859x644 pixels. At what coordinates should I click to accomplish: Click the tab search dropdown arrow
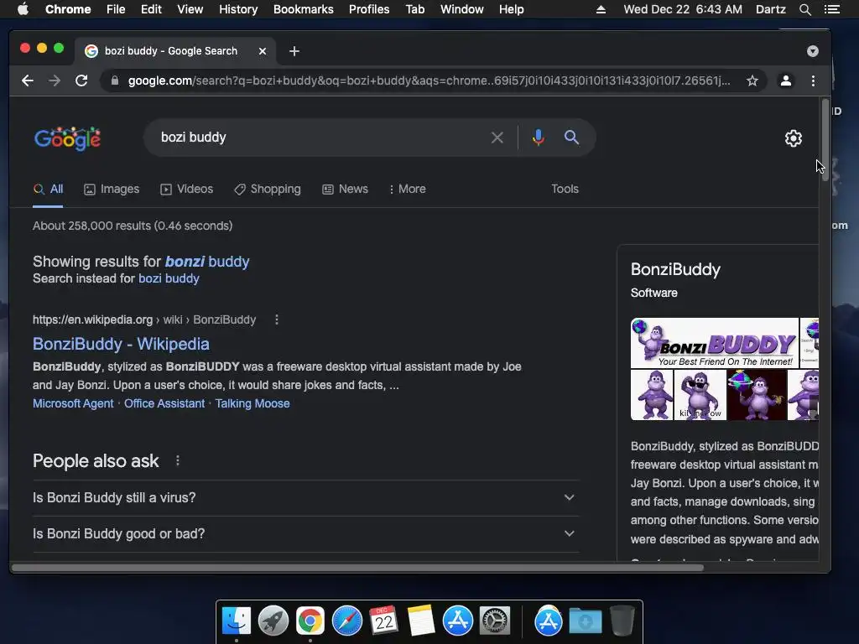(x=812, y=51)
